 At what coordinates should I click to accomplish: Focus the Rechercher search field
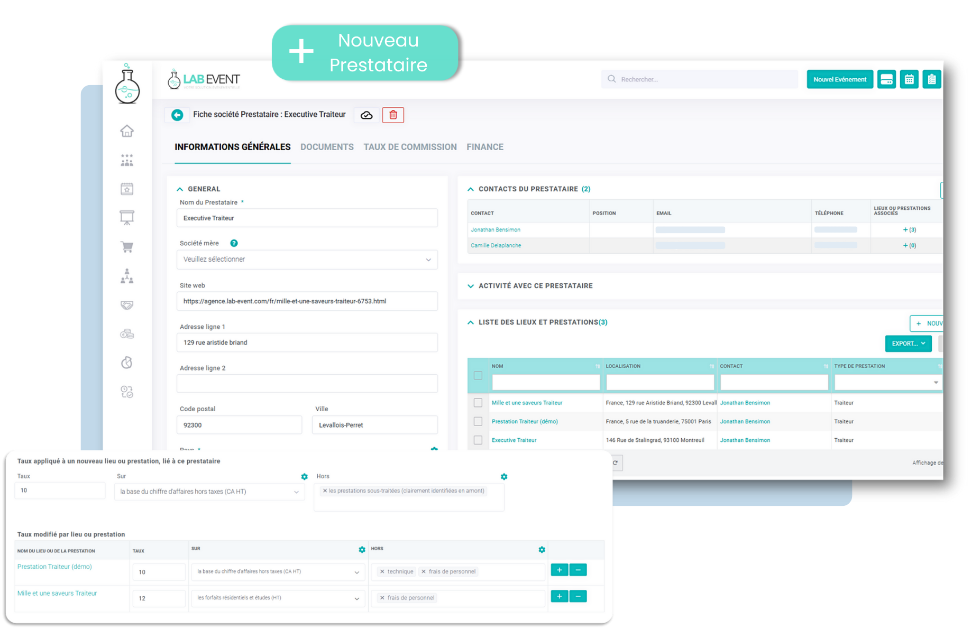click(699, 79)
